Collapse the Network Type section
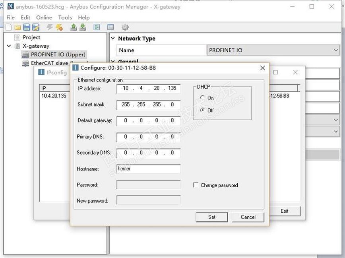This screenshot has height=258, width=345. click(x=113, y=38)
